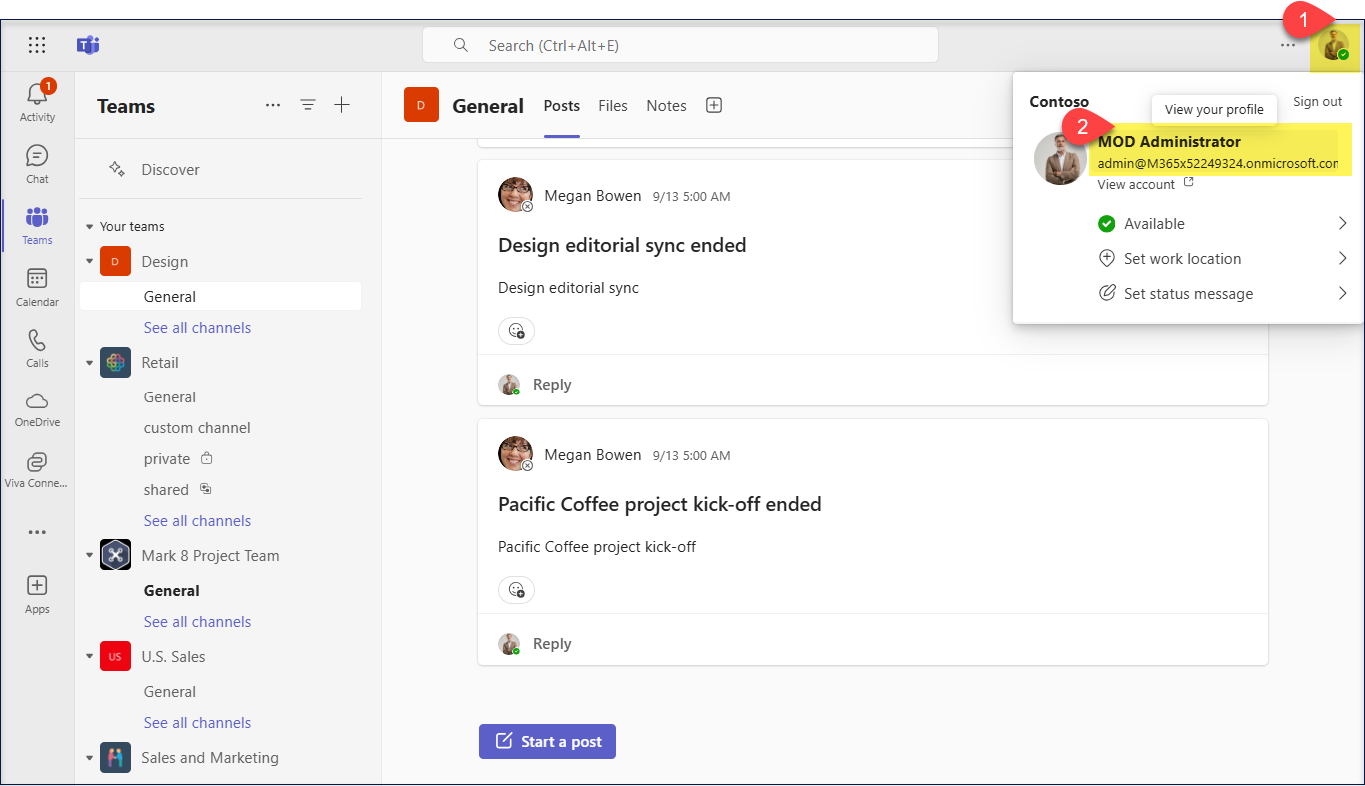Open Chat from the sidebar
The height and width of the screenshot is (786, 1365).
click(x=37, y=163)
